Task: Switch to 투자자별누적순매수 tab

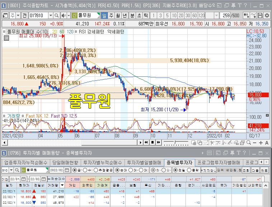Action: pyautogui.click(x=103, y=163)
